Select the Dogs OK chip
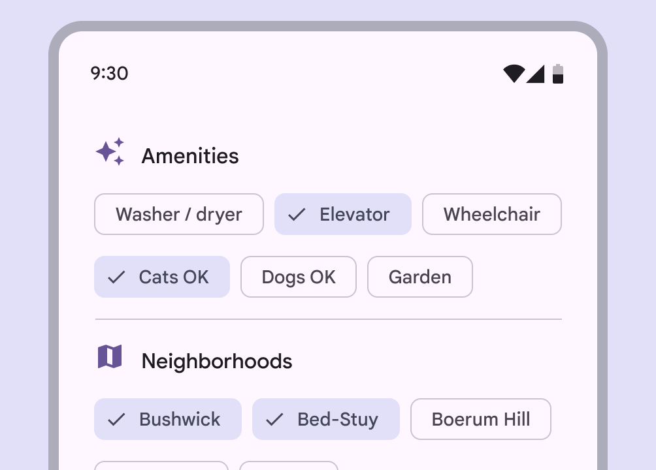This screenshot has width=656, height=470. click(299, 277)
